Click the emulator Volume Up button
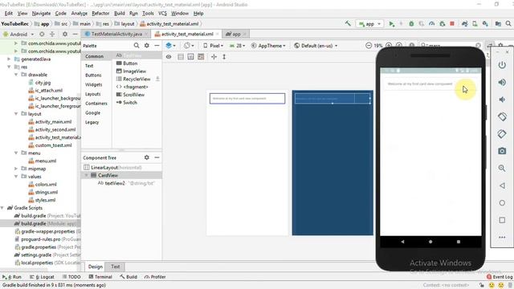This screenshot has width=514, height=289. click(502, 82)
